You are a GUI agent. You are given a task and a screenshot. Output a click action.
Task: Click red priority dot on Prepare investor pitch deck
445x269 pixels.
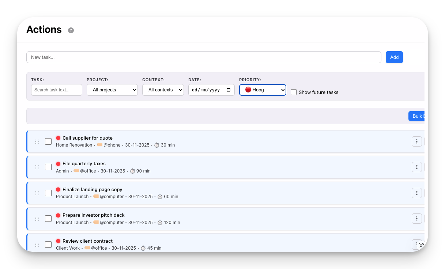[58, 215]
